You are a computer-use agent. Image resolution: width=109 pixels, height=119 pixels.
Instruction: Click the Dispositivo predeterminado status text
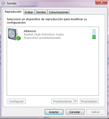tap(42, 38)
